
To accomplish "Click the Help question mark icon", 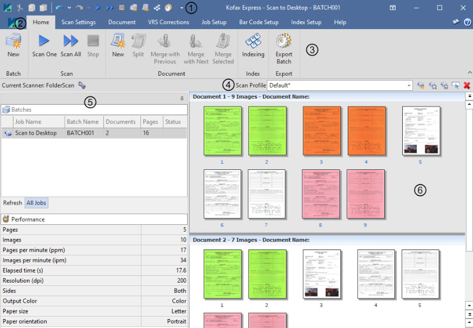I will tap(467, 22).
